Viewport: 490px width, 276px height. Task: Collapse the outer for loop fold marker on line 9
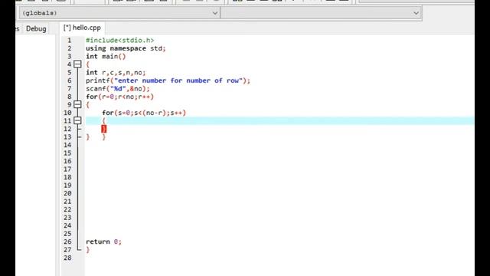tap(77, 104)
